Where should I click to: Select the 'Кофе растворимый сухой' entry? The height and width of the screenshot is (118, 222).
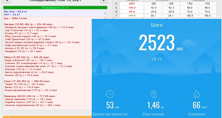[x=31, y=46]
